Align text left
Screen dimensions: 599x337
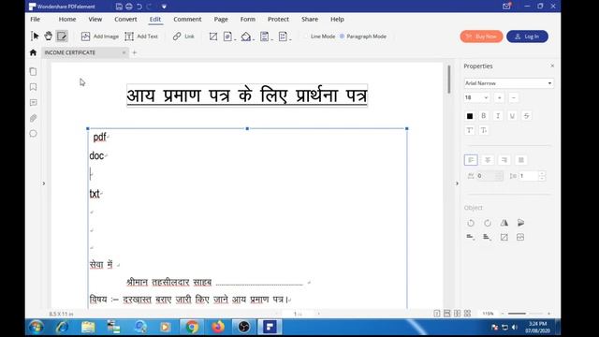(x=471, y=160)
